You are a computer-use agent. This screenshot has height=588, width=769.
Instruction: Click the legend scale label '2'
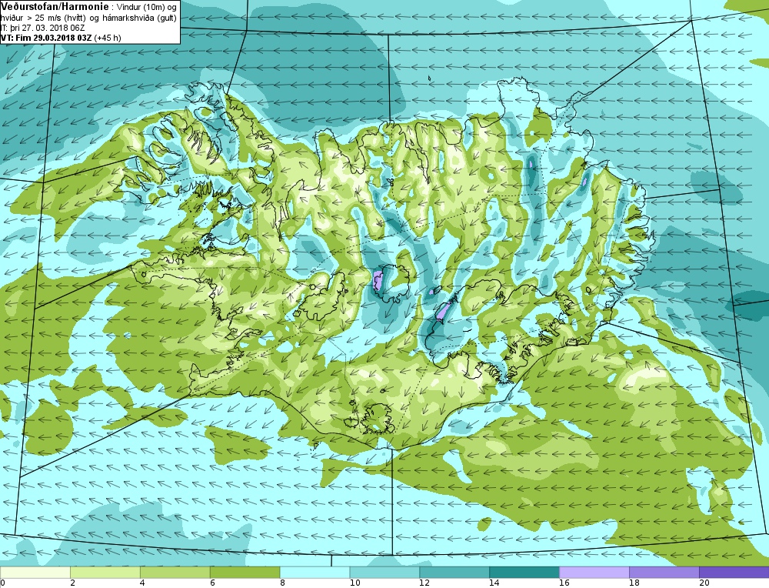(x=72, y=583)
